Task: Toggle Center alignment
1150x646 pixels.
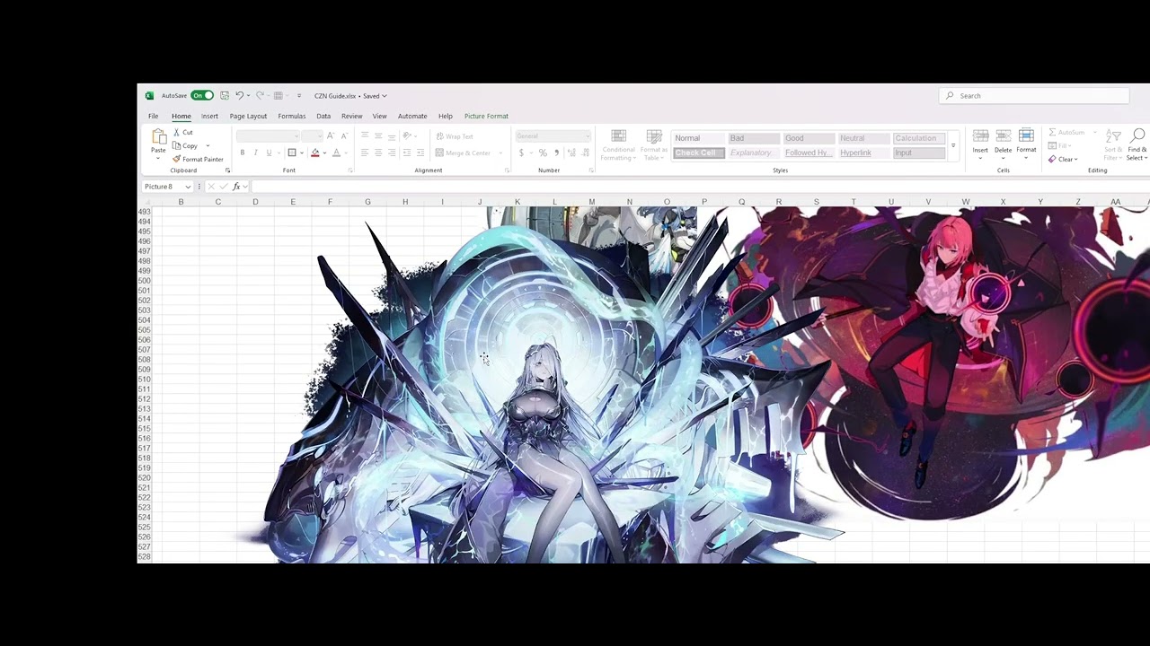Action: (378, 153)
